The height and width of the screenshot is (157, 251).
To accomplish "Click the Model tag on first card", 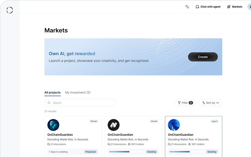I will tap(94, 121).
